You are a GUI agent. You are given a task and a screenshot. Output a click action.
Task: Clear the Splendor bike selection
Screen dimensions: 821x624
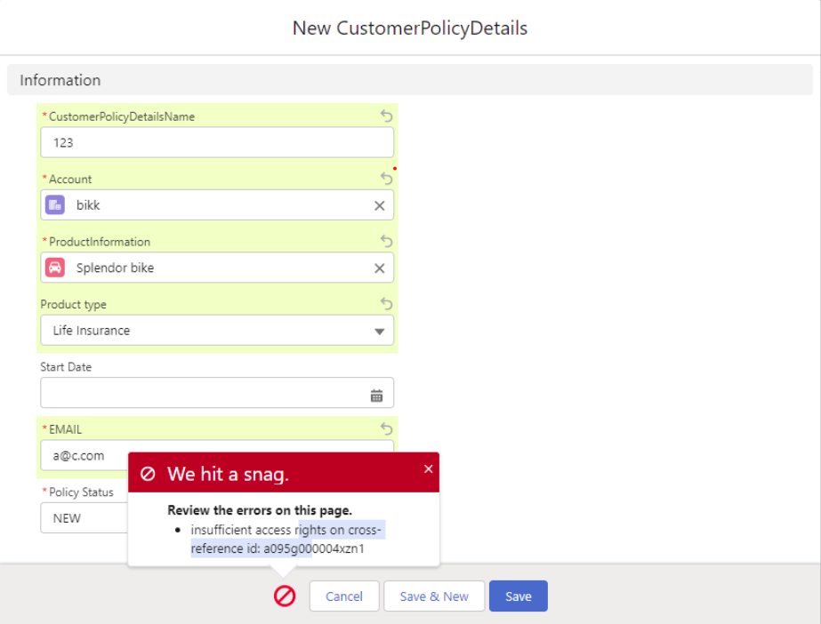[x=380, y=268]
